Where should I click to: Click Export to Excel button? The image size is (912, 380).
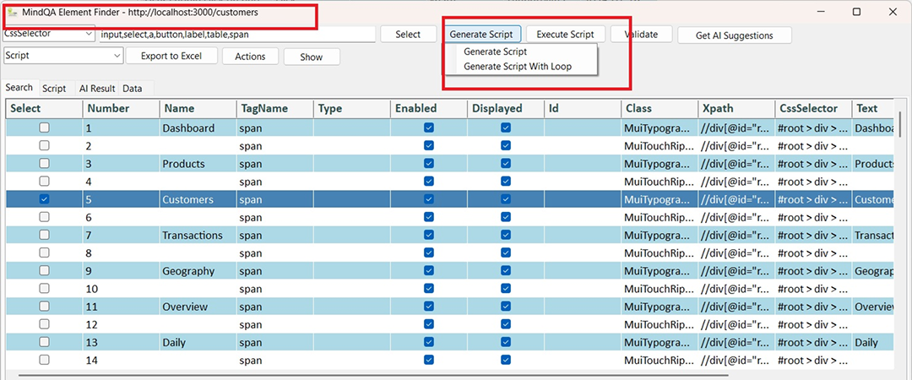point(172,57)
